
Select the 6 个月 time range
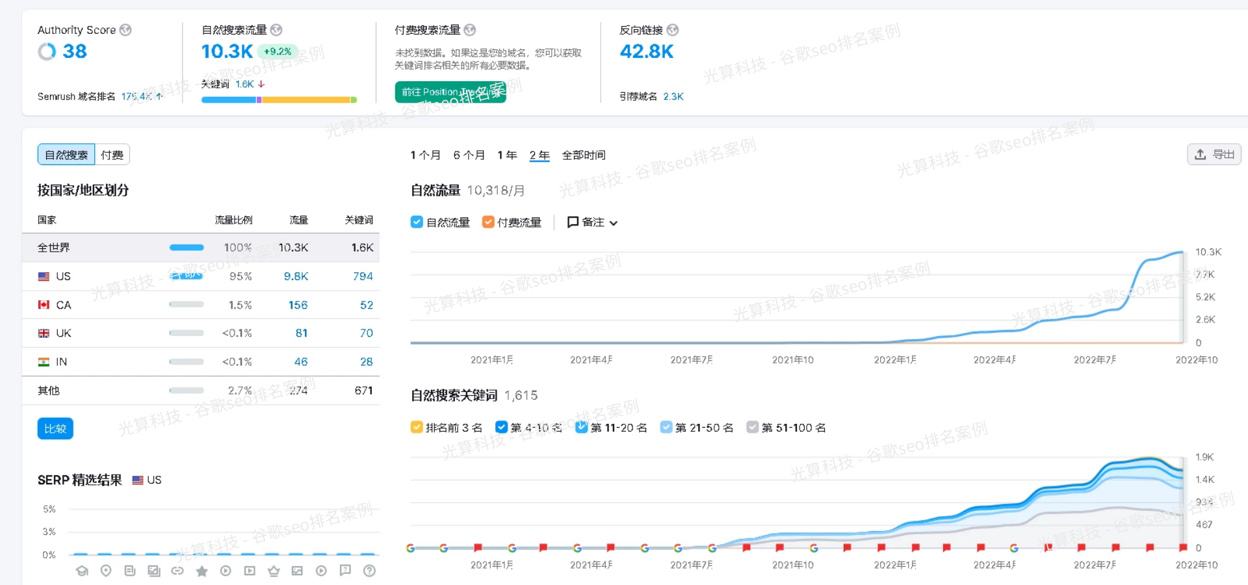pyautogui.click(x=469, y=155)
